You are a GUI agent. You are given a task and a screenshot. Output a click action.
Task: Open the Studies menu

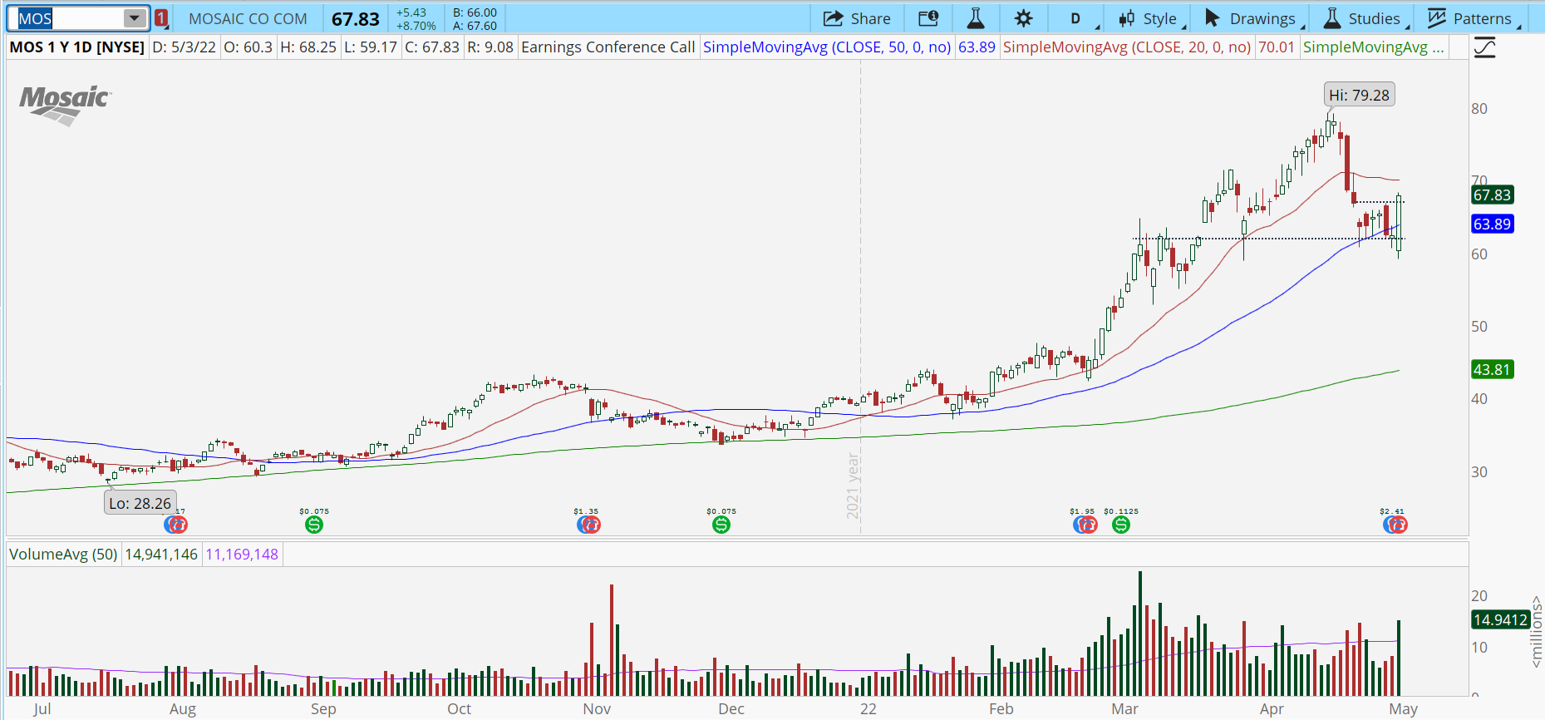pyautogui.click(x=1365, y=18)
